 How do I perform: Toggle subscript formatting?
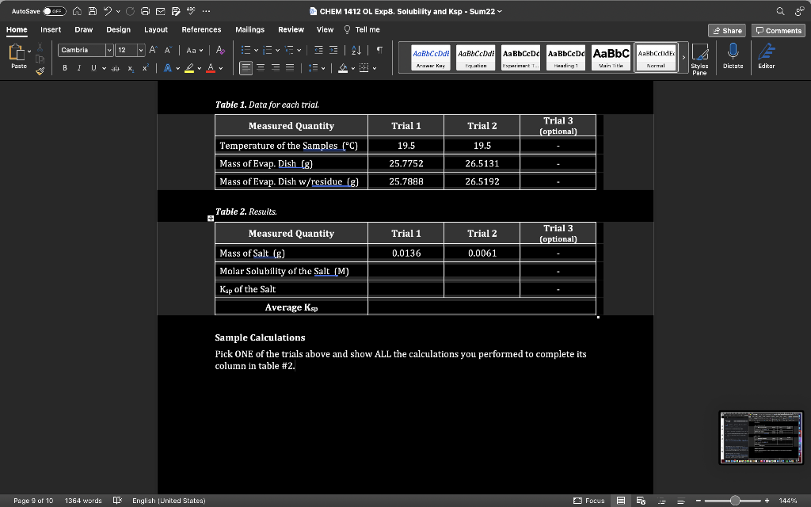click(131, 68)
